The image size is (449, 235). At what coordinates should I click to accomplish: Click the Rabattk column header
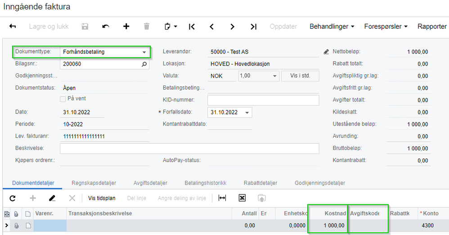403,213
